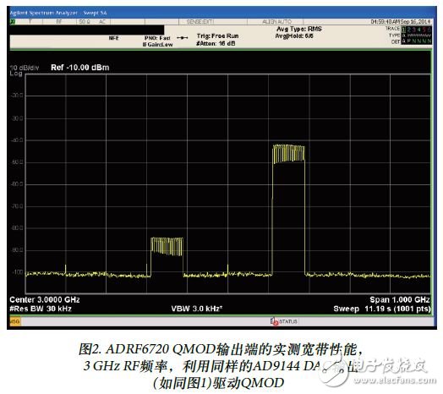Click #Res BW 30 kHz readout
443x394 pixels.
(41, 309)
